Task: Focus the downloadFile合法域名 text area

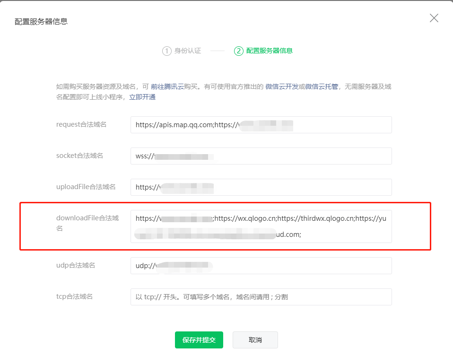Action: pos(261,226)
